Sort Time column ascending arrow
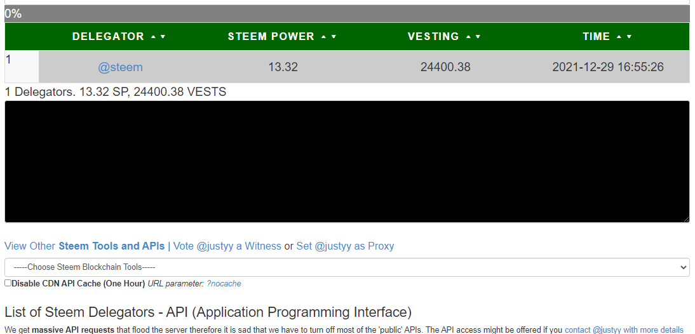The width and height of the screenshot is (695, 334). tap(619, 37)
